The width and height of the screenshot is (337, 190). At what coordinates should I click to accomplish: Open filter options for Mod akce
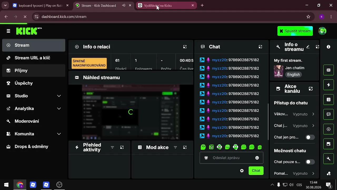175,148
